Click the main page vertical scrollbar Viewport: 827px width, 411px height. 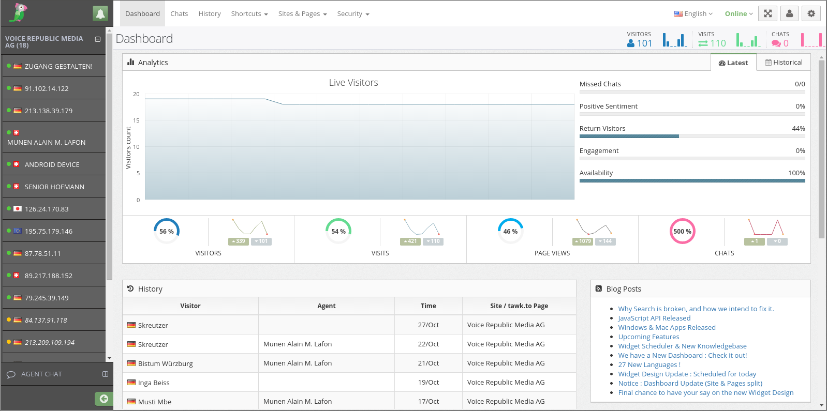(x=821, y=149)
